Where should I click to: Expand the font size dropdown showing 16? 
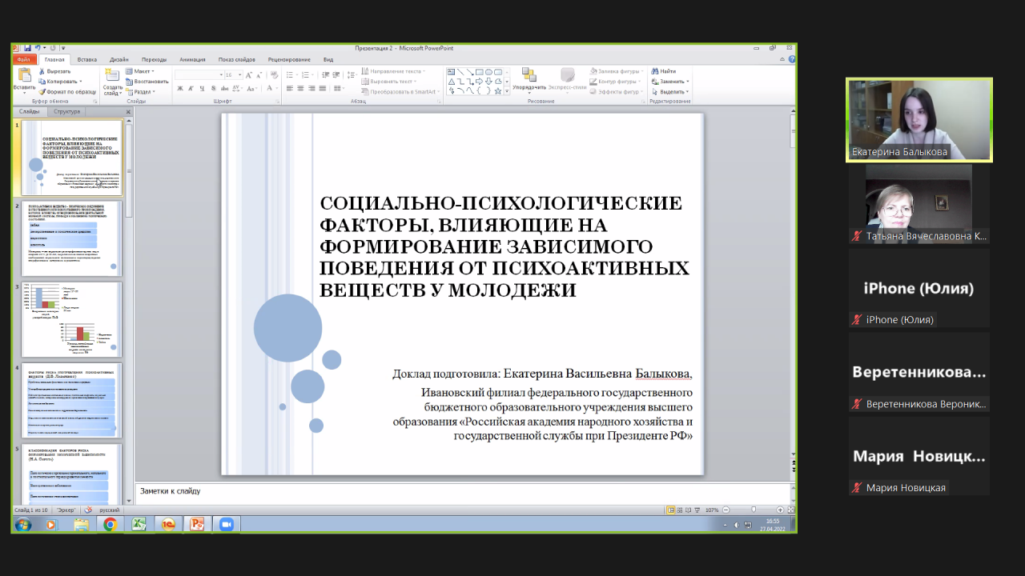239,74
